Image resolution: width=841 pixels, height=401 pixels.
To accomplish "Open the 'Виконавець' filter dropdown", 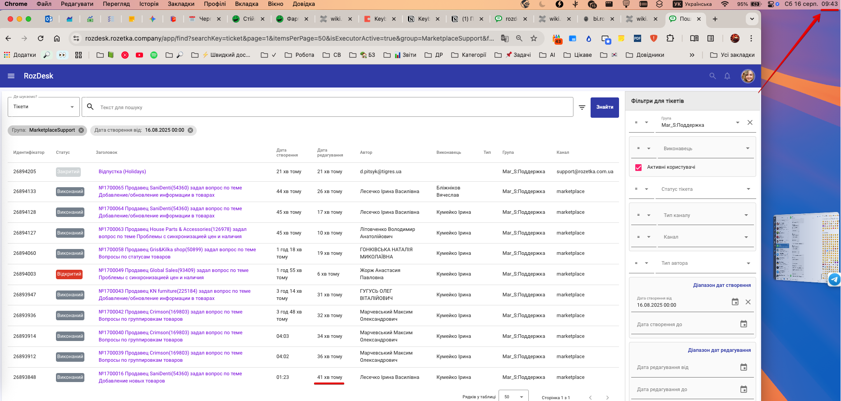I will coord(706,148).
